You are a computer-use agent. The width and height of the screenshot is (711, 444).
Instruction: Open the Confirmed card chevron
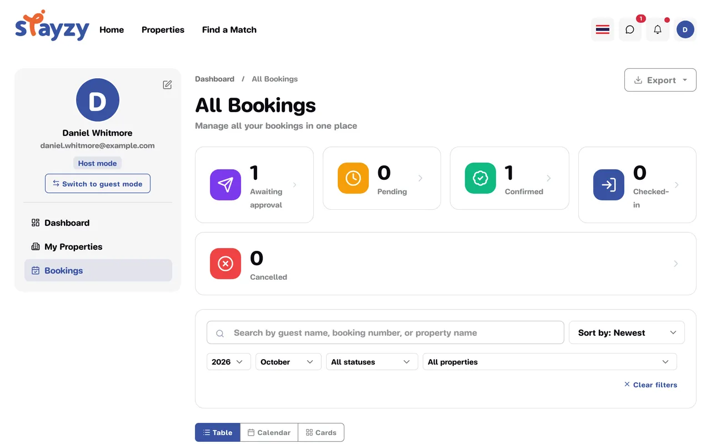pos(549,178)
